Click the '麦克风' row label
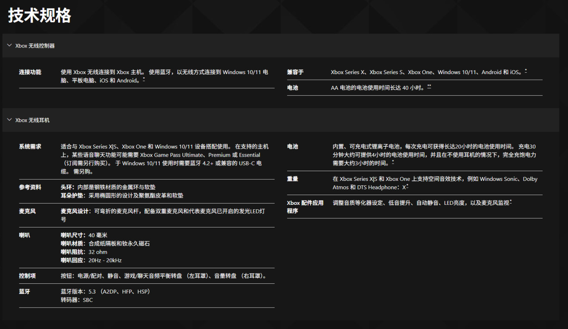568x329 pixels. 28,211
